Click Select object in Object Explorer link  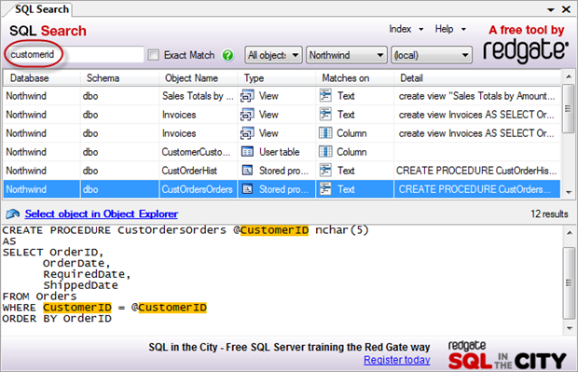click(102, 214)
